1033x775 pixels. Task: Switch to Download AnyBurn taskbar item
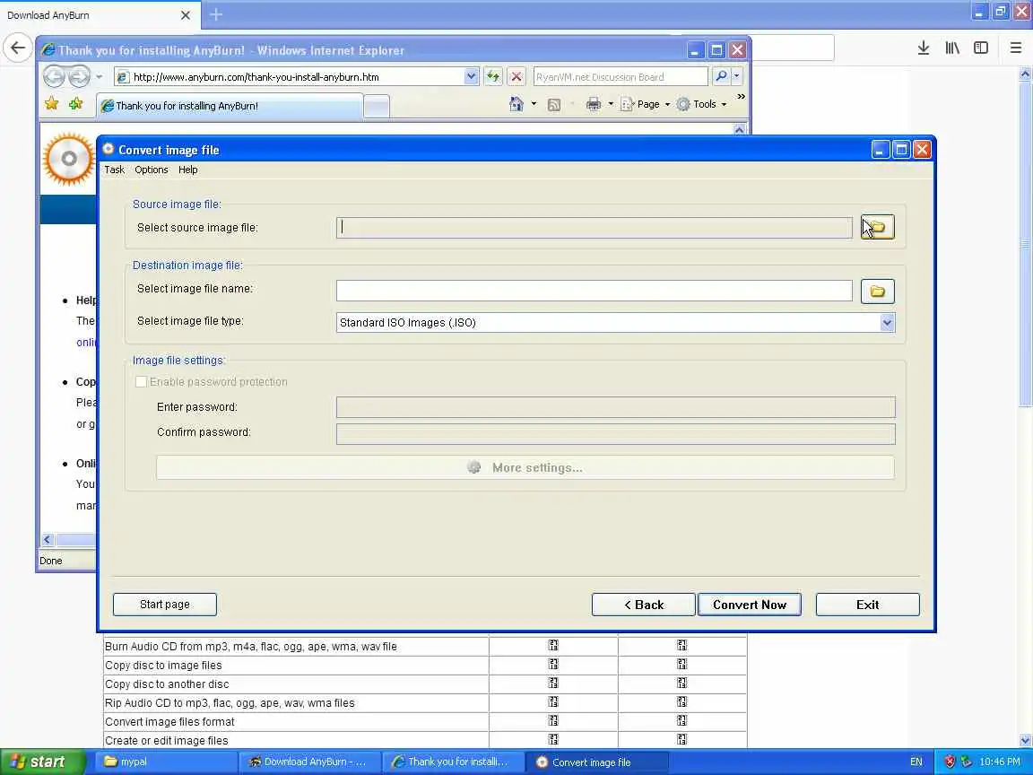pos(309,762)
